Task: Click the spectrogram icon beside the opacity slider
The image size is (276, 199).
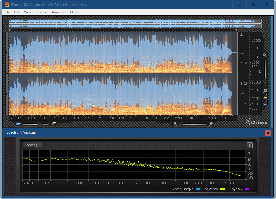Action: pyautogui.click(x=53, y=124)
